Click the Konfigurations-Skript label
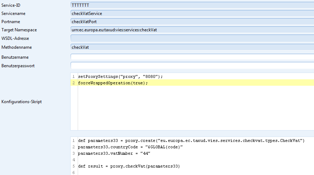 pos(21,102)
